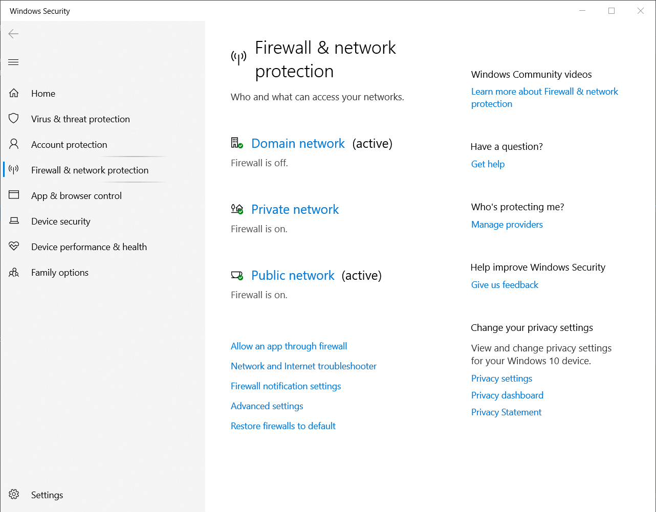Image resolution: width=656 pixels, height=512 pixels.
Task: Select Firewall & network protection menu item
Action: [90, 170]
